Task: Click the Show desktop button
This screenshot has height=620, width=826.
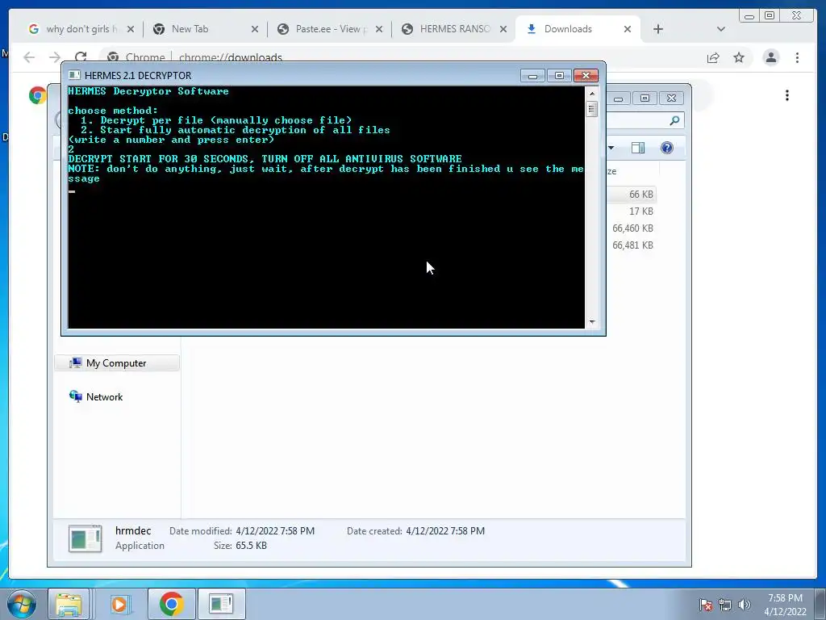Action: pos(820,604)
